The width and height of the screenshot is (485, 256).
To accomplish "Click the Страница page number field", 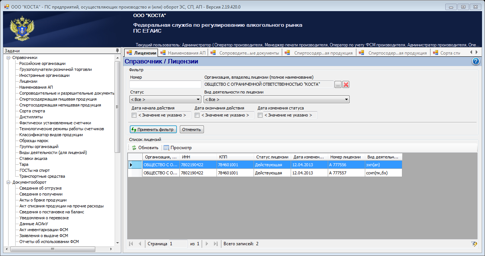I will 178,244.
